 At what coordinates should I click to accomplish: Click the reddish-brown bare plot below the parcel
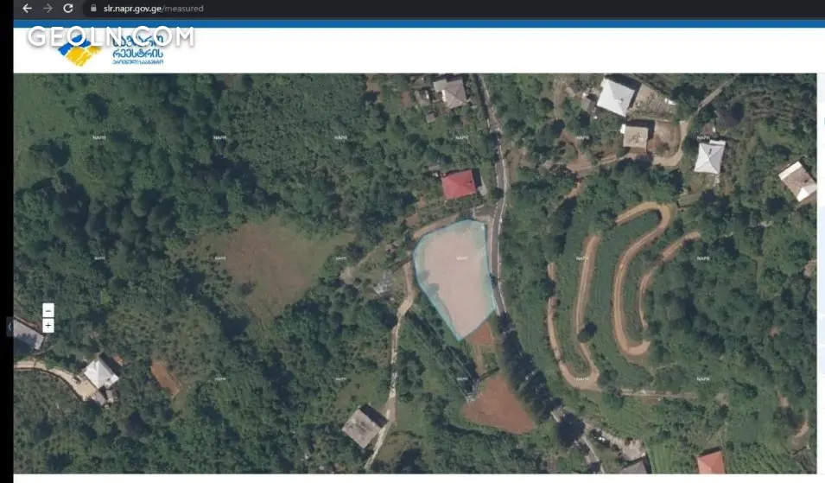click(499, 404)
